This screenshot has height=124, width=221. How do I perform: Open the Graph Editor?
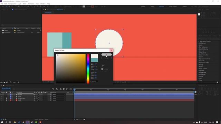70,89
